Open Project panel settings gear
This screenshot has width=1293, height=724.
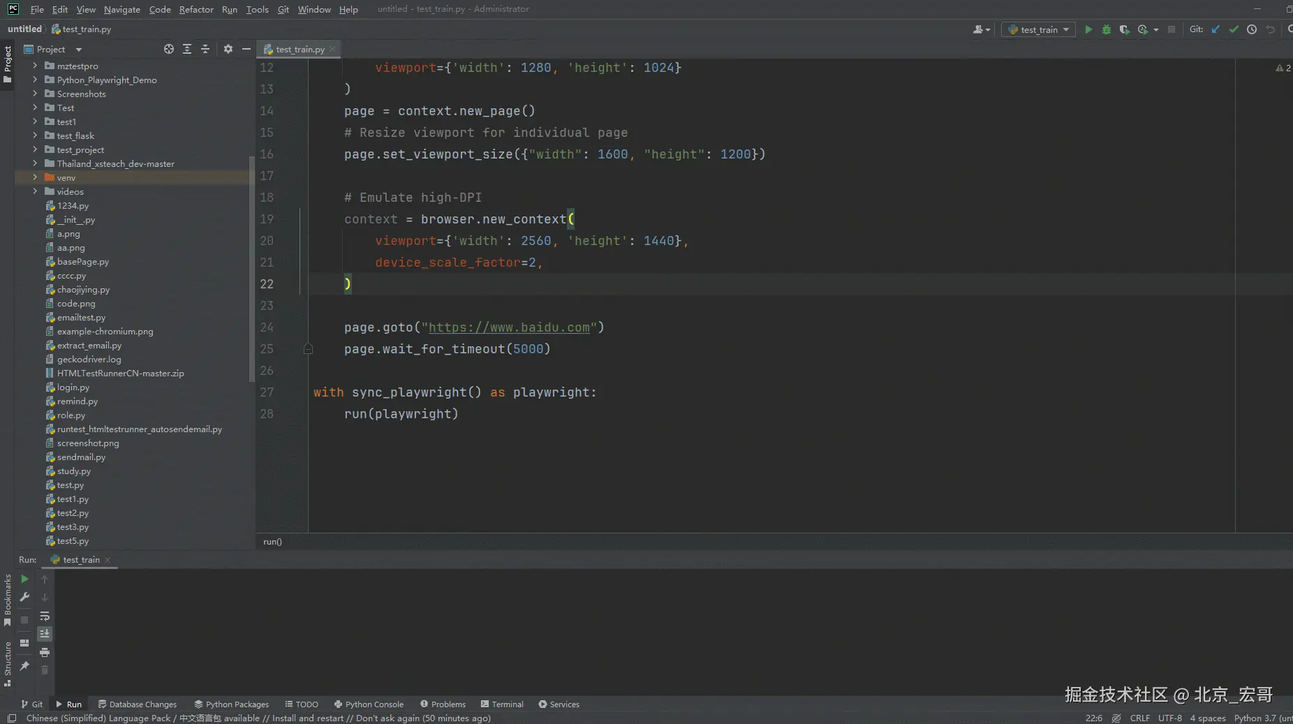(228, 49)
